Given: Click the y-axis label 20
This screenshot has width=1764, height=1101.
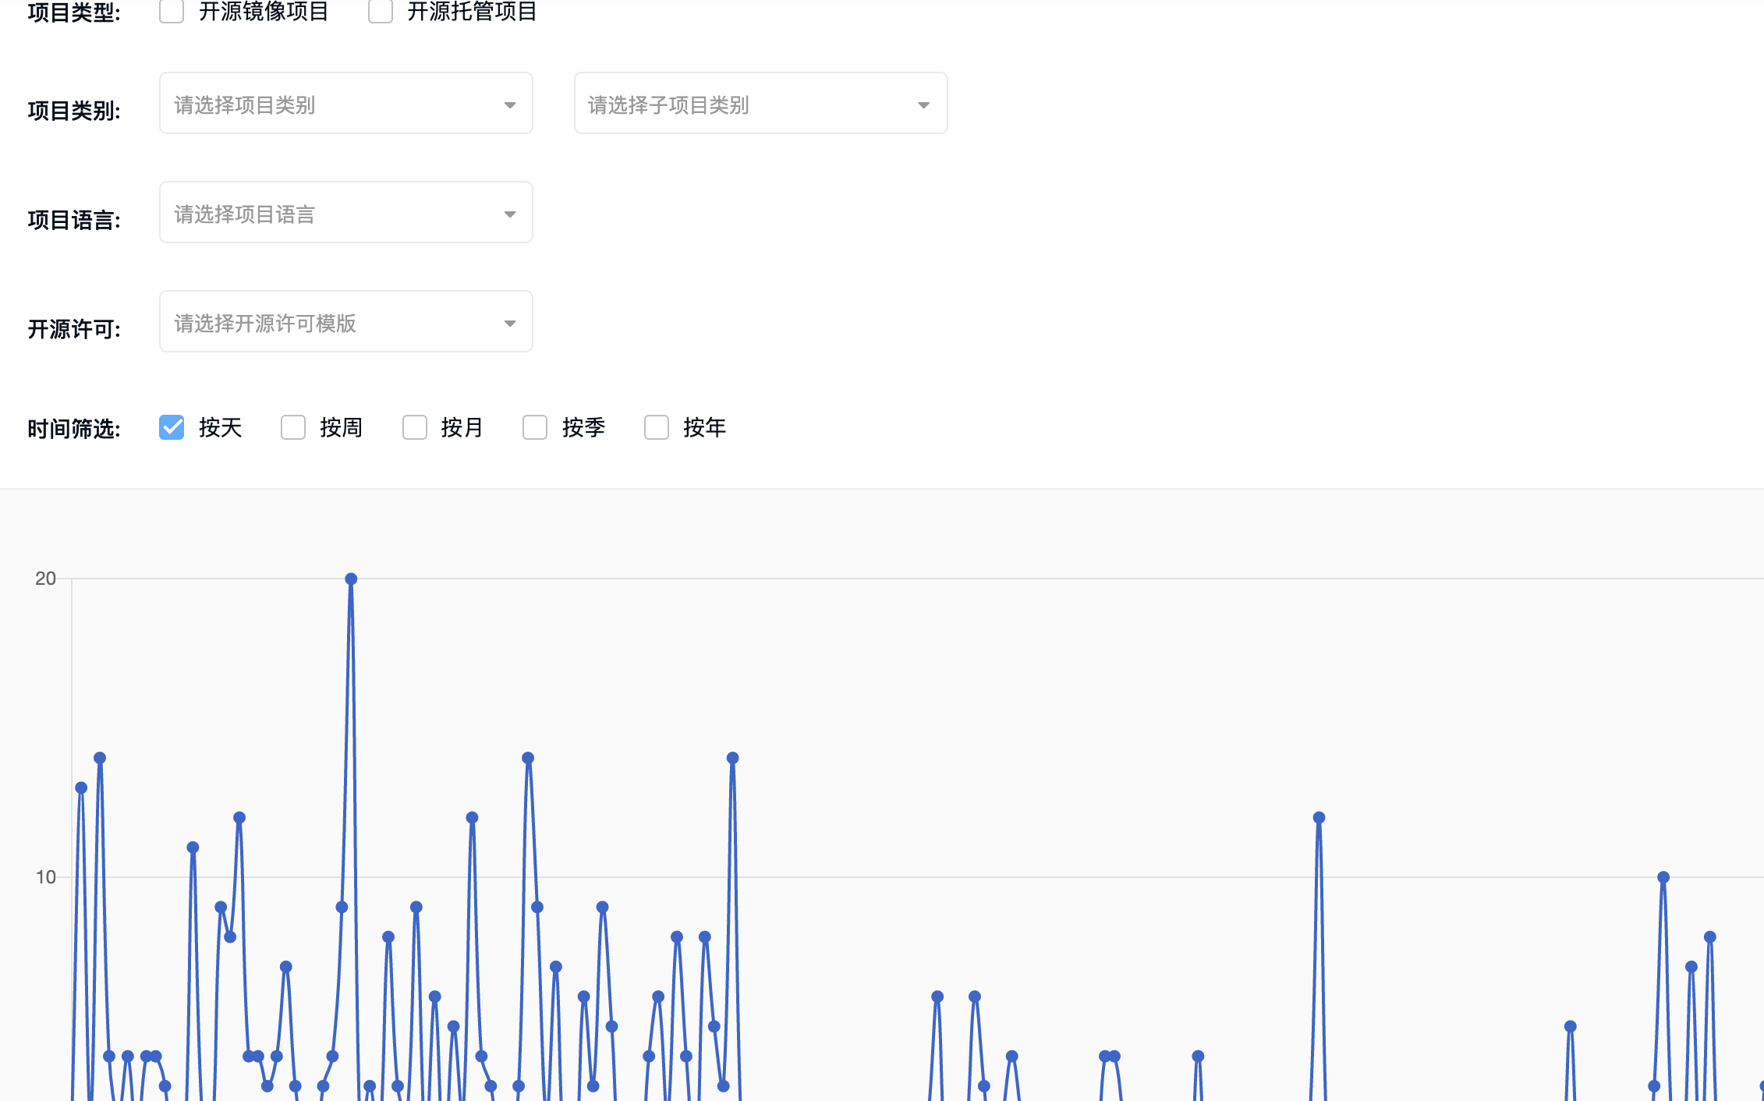Looking at the screenshot, I should coord(46,579).
